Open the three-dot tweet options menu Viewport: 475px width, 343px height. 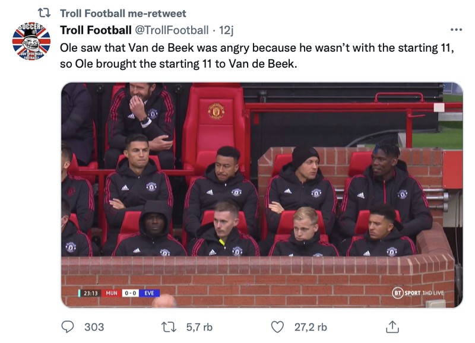click(456, 28)
